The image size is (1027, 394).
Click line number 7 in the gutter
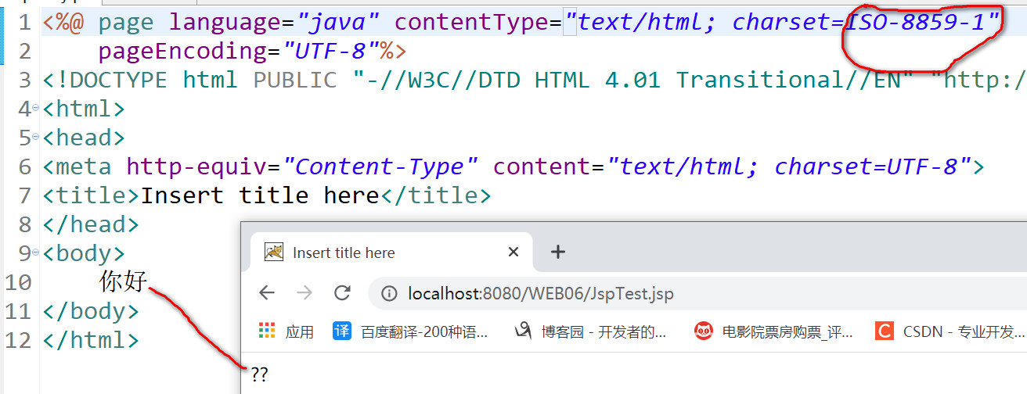point(23,195)
